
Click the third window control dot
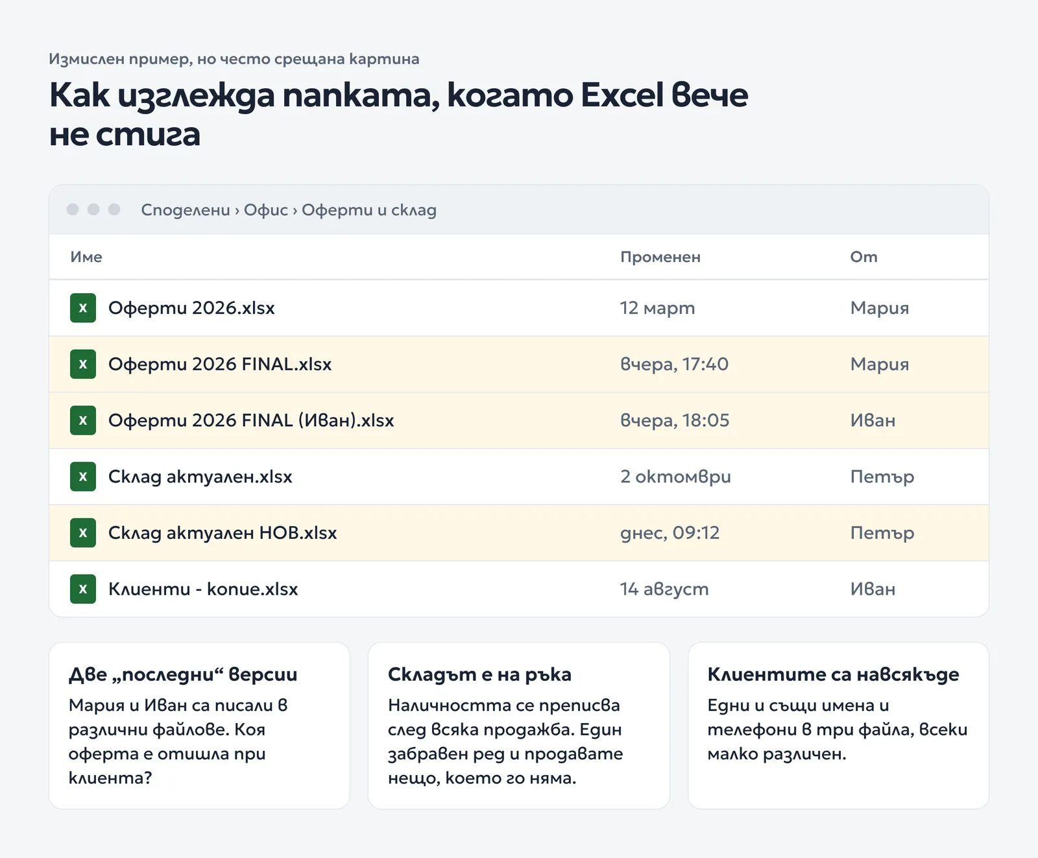[114, 209]
